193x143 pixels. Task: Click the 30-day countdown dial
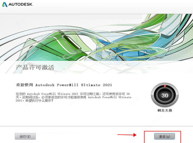click(x=165, y=95)
